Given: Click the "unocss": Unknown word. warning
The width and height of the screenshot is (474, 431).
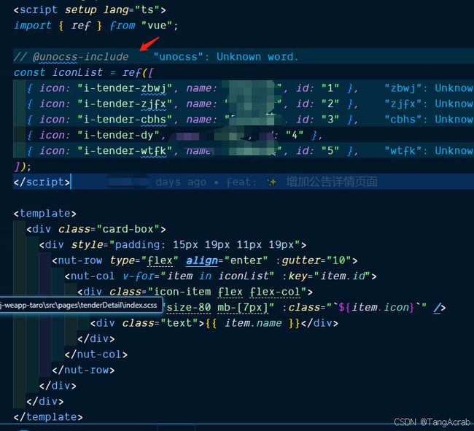Looking at the screenshot, I should (225, 57).
